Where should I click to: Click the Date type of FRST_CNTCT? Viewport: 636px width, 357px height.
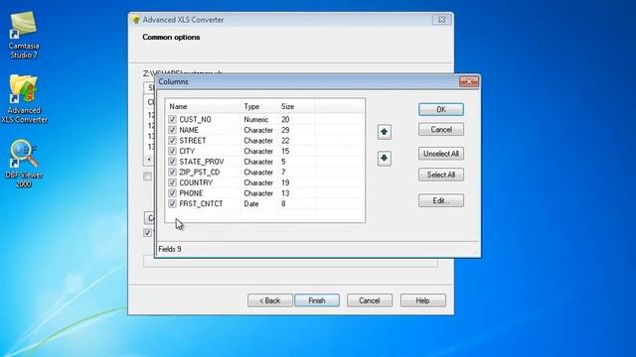(251, 203)
